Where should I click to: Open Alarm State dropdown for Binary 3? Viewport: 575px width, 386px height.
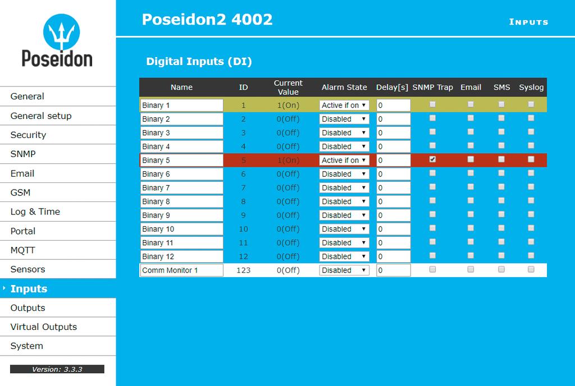[x=344, y=133]
